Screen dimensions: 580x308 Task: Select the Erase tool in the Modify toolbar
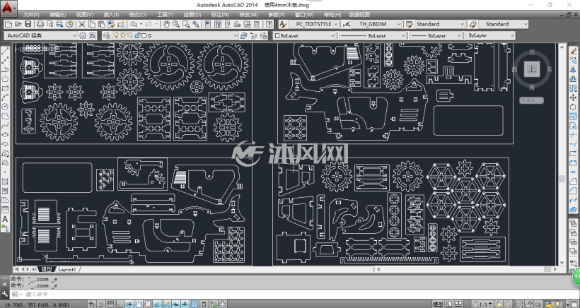point(574,51)
